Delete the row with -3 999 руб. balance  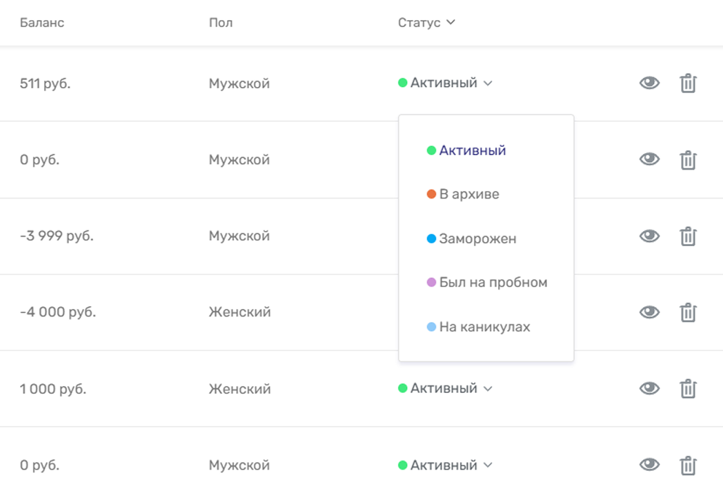pyautogui.click(x=688, y=236)
